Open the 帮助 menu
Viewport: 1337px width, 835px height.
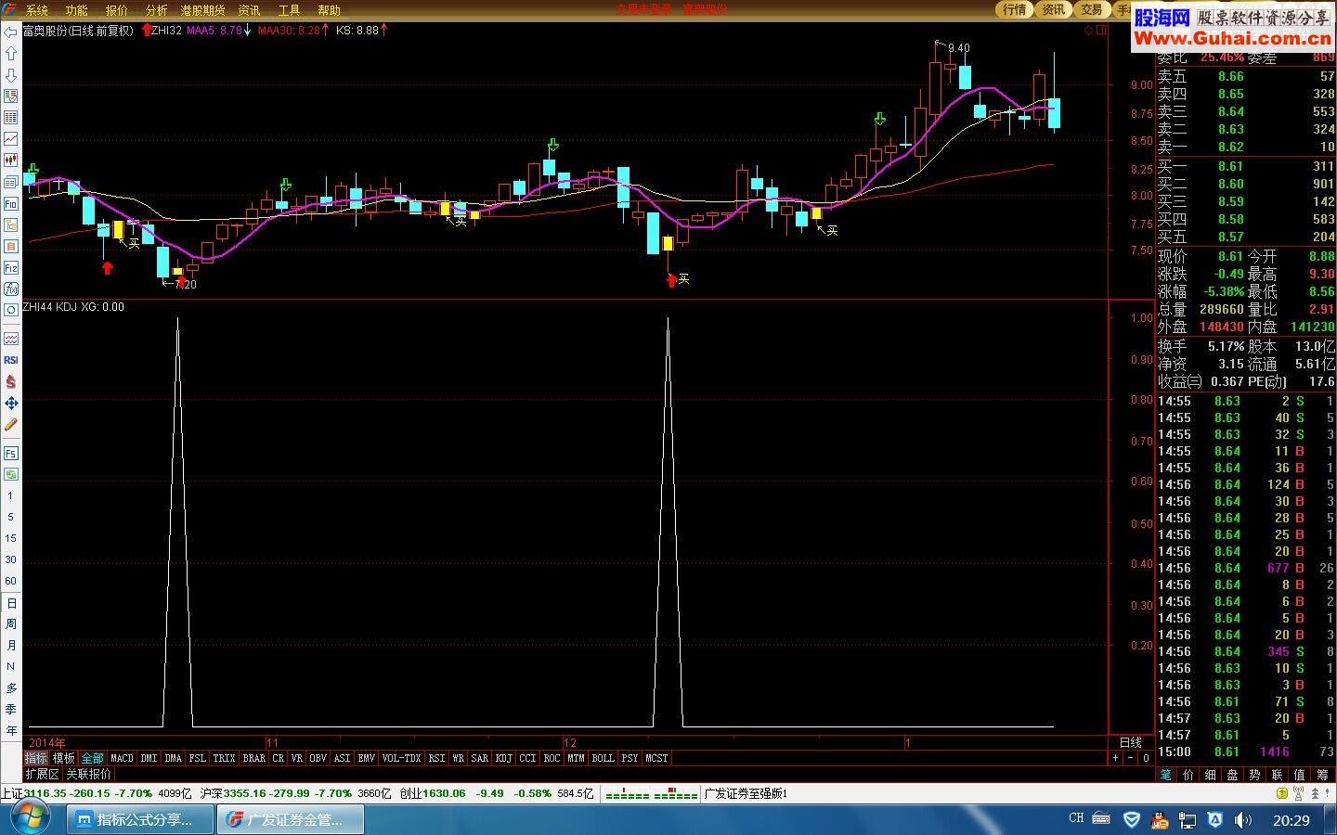pyautogui.click(x=330, y=10)
